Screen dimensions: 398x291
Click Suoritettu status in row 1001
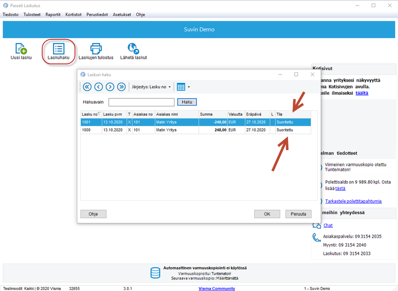pos(293,122)
